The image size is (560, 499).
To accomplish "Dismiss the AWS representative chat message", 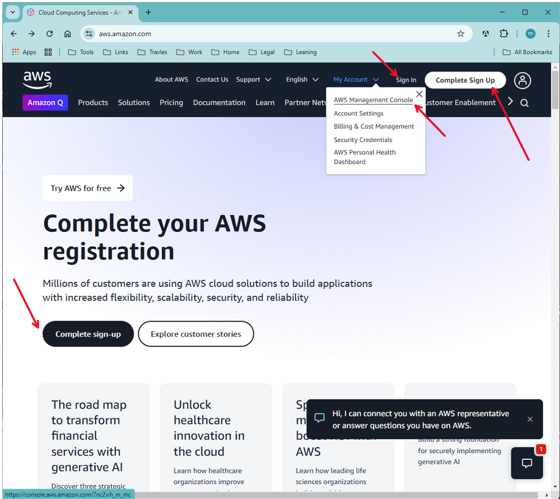I will pyautogui.click(x=530, y=419).
